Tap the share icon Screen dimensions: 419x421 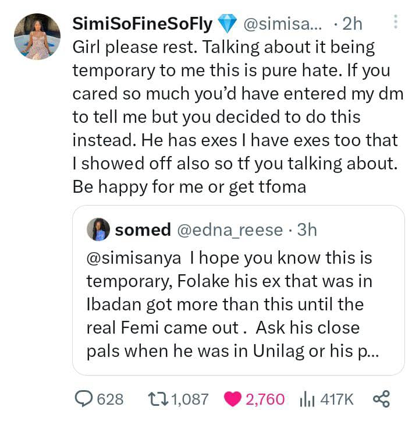(x=381, y=399)
